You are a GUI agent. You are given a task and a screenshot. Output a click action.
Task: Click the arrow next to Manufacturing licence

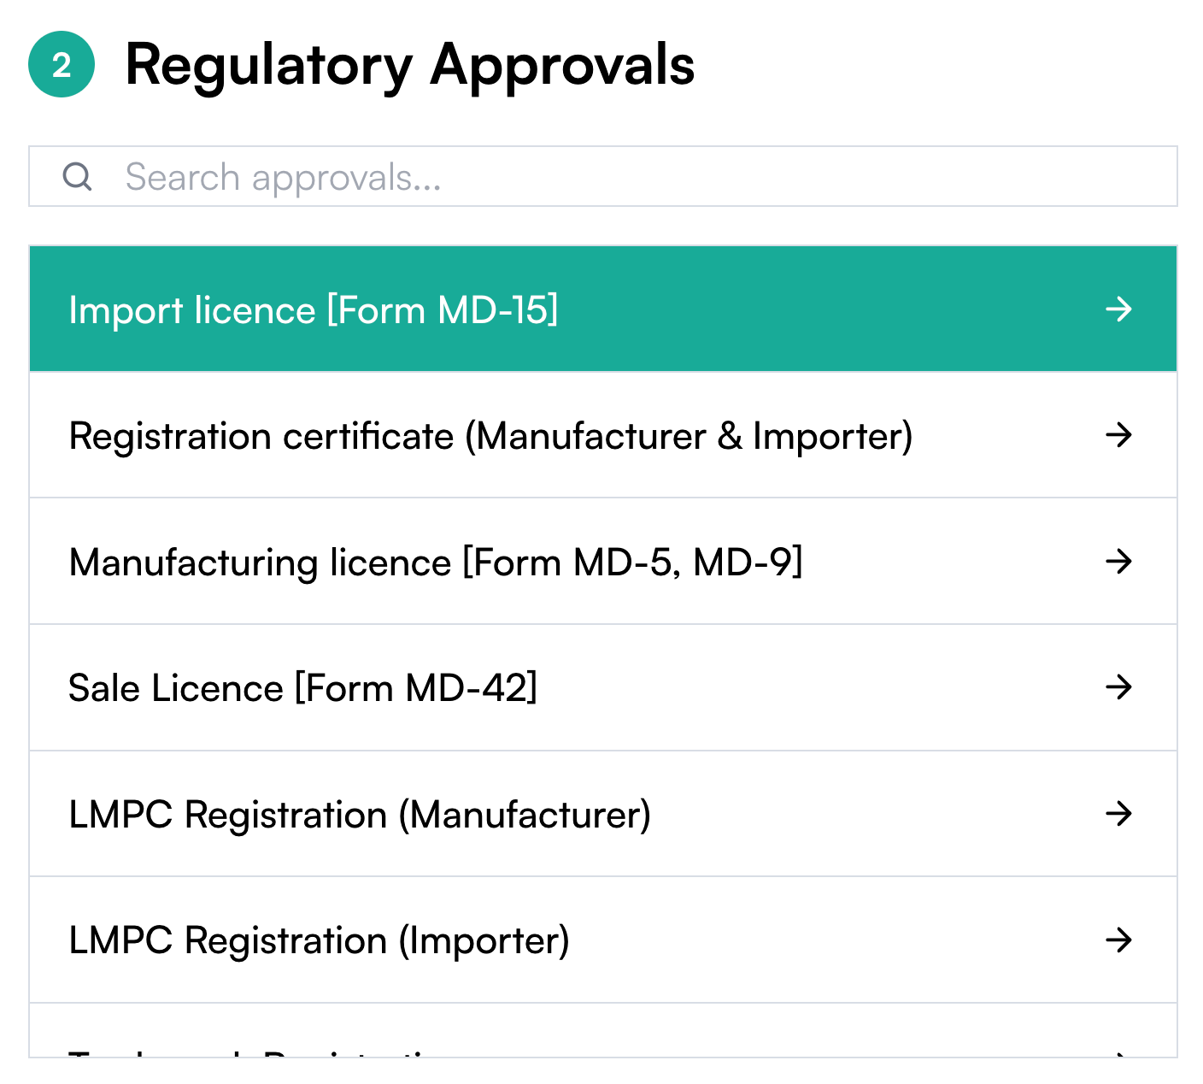tap(1118, 562)
